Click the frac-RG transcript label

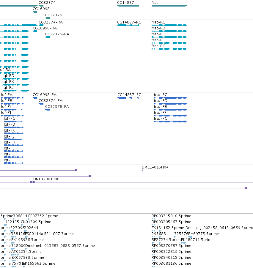coord(158,46)
